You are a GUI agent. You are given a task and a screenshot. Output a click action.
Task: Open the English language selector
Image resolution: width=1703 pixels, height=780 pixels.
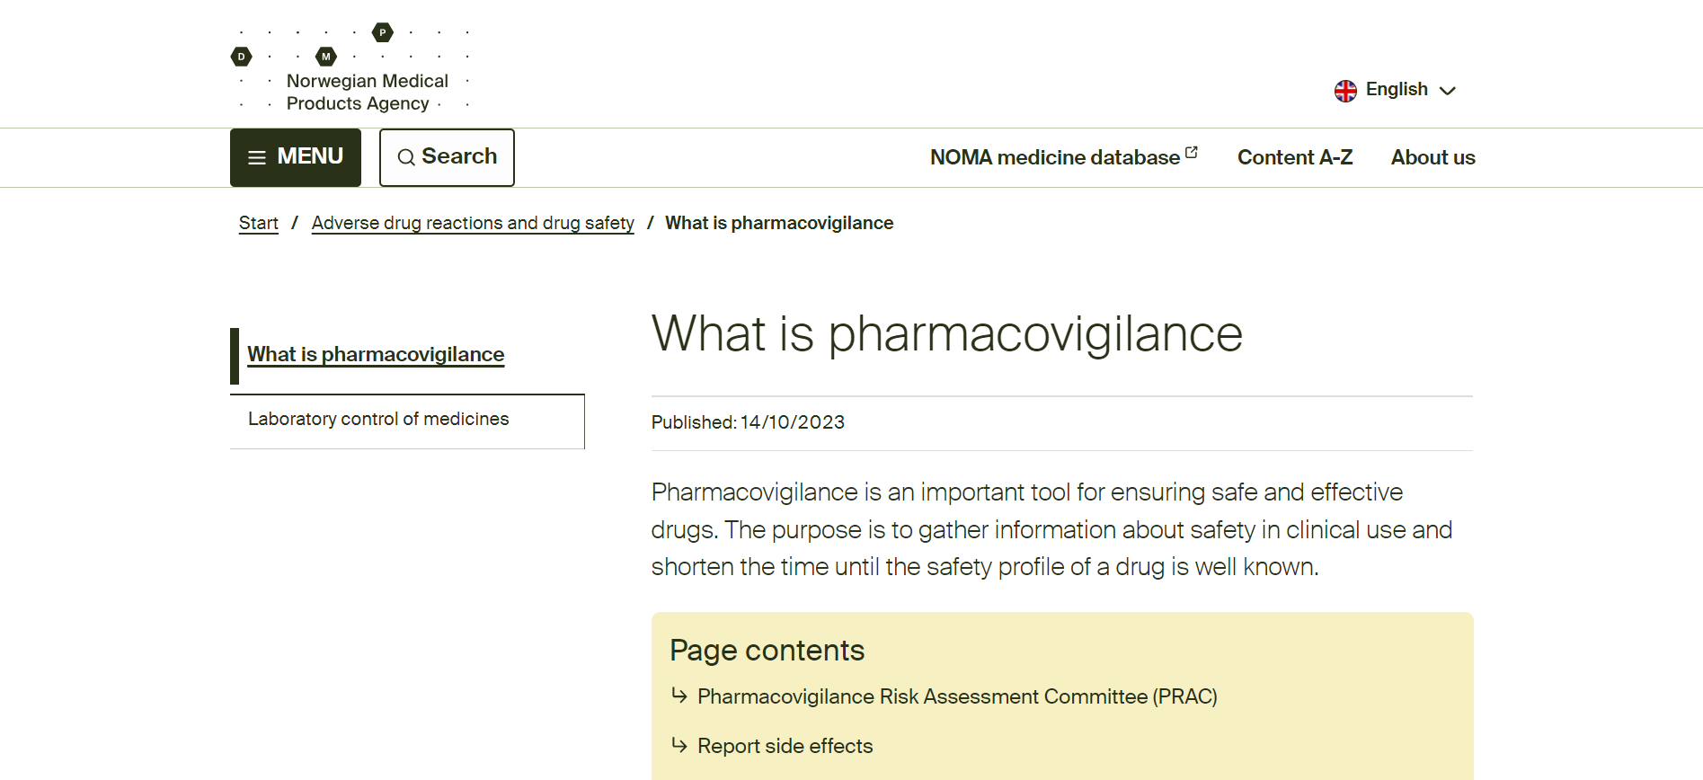[1396, 90]
